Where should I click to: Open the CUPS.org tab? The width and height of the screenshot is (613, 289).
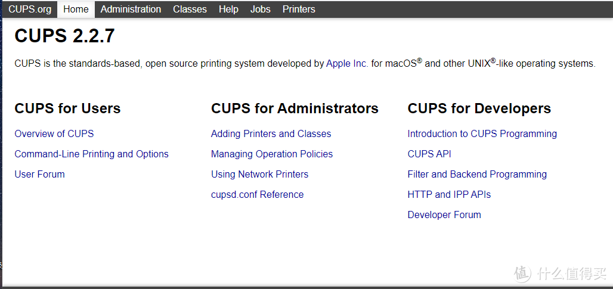pyautogui.click(x=30, y=10)
